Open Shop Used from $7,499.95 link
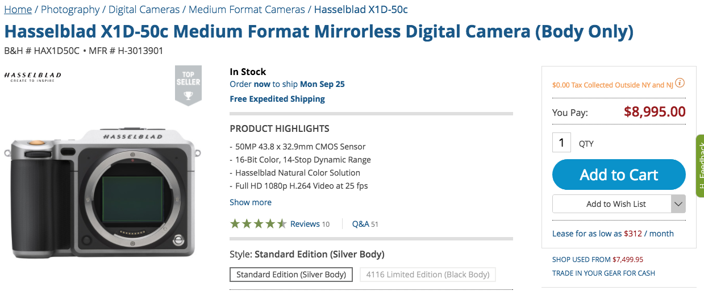The width and height of the screenshot is (704, 299). (x=598, y=259)
